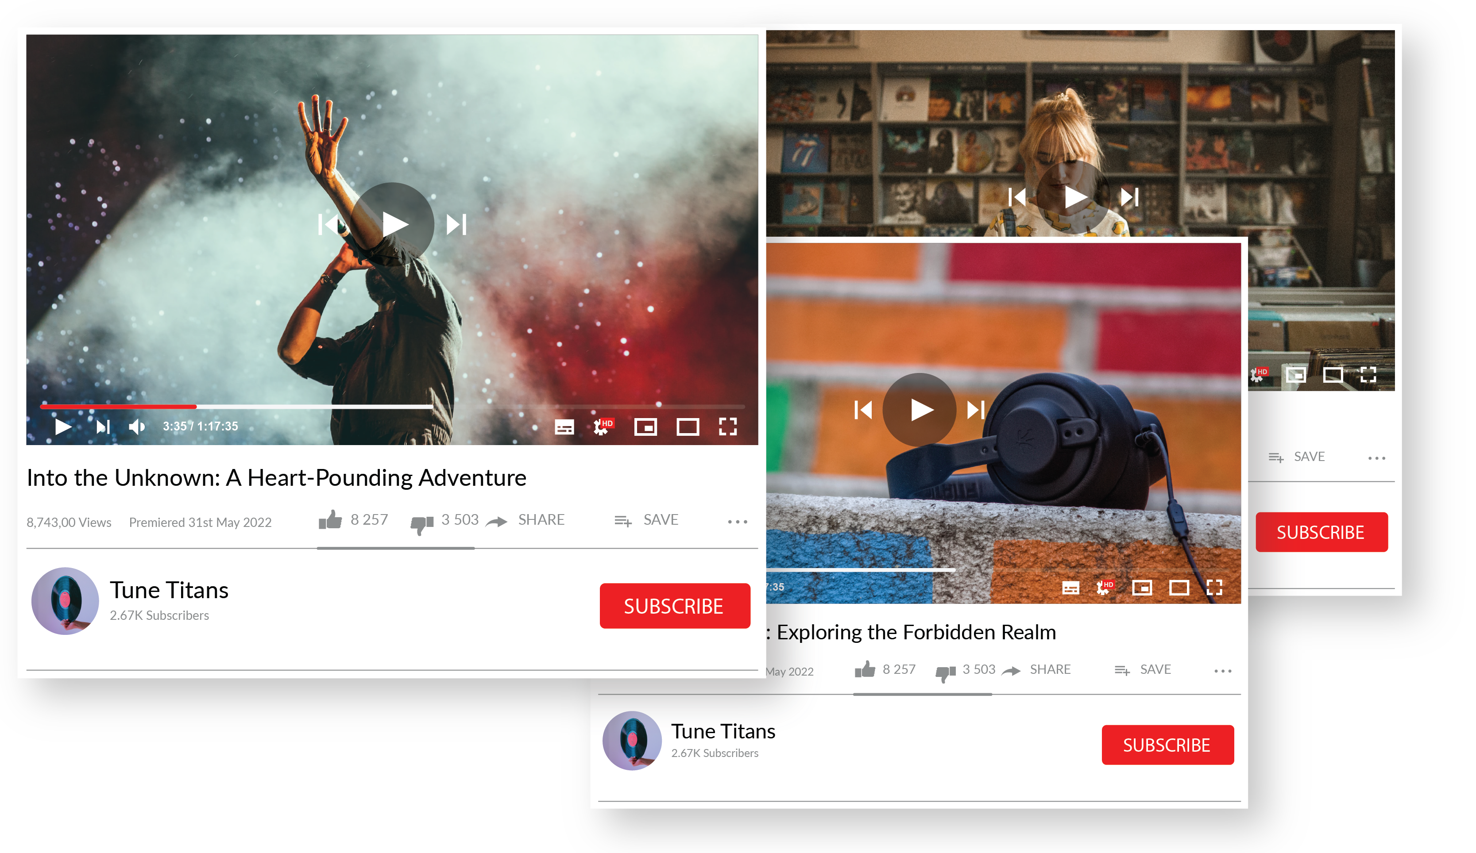Viewport: 1476px width, 853px height.
Task: Share the Forbidden Realm video
Action: coord(1036,670)
